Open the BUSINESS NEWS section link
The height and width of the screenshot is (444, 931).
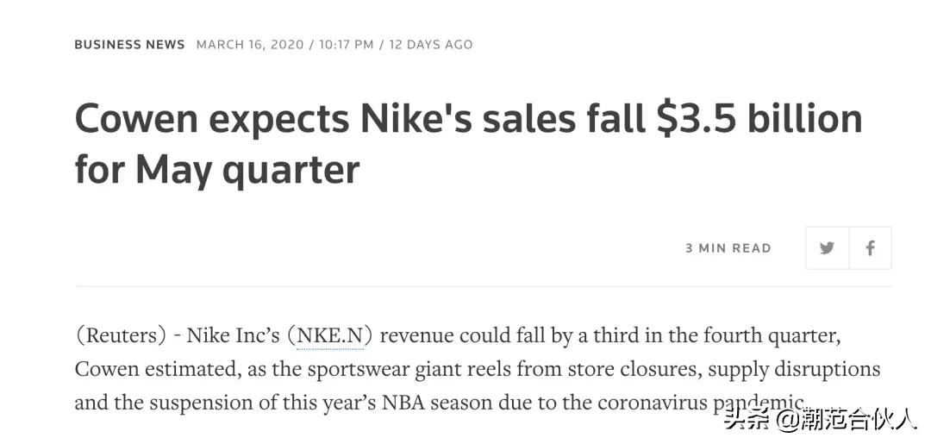tap(129, 44)
